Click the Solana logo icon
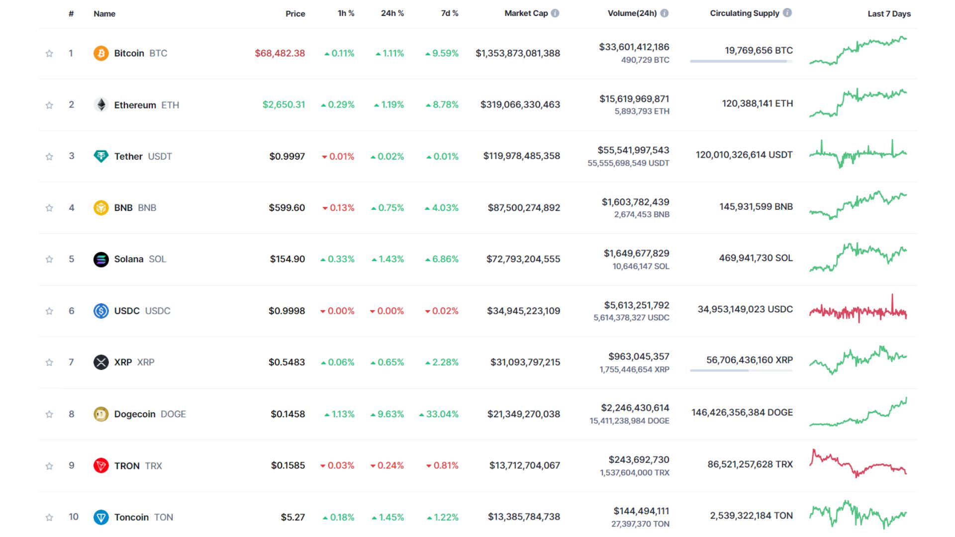955x537 pixels. [101, 259]
